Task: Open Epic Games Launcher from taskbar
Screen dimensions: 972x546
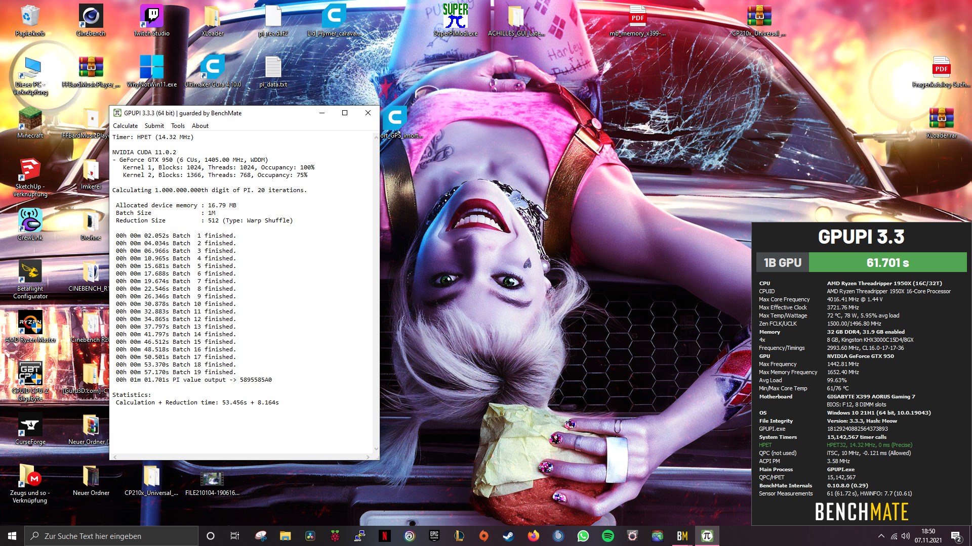Action: [x=434, y=536]
